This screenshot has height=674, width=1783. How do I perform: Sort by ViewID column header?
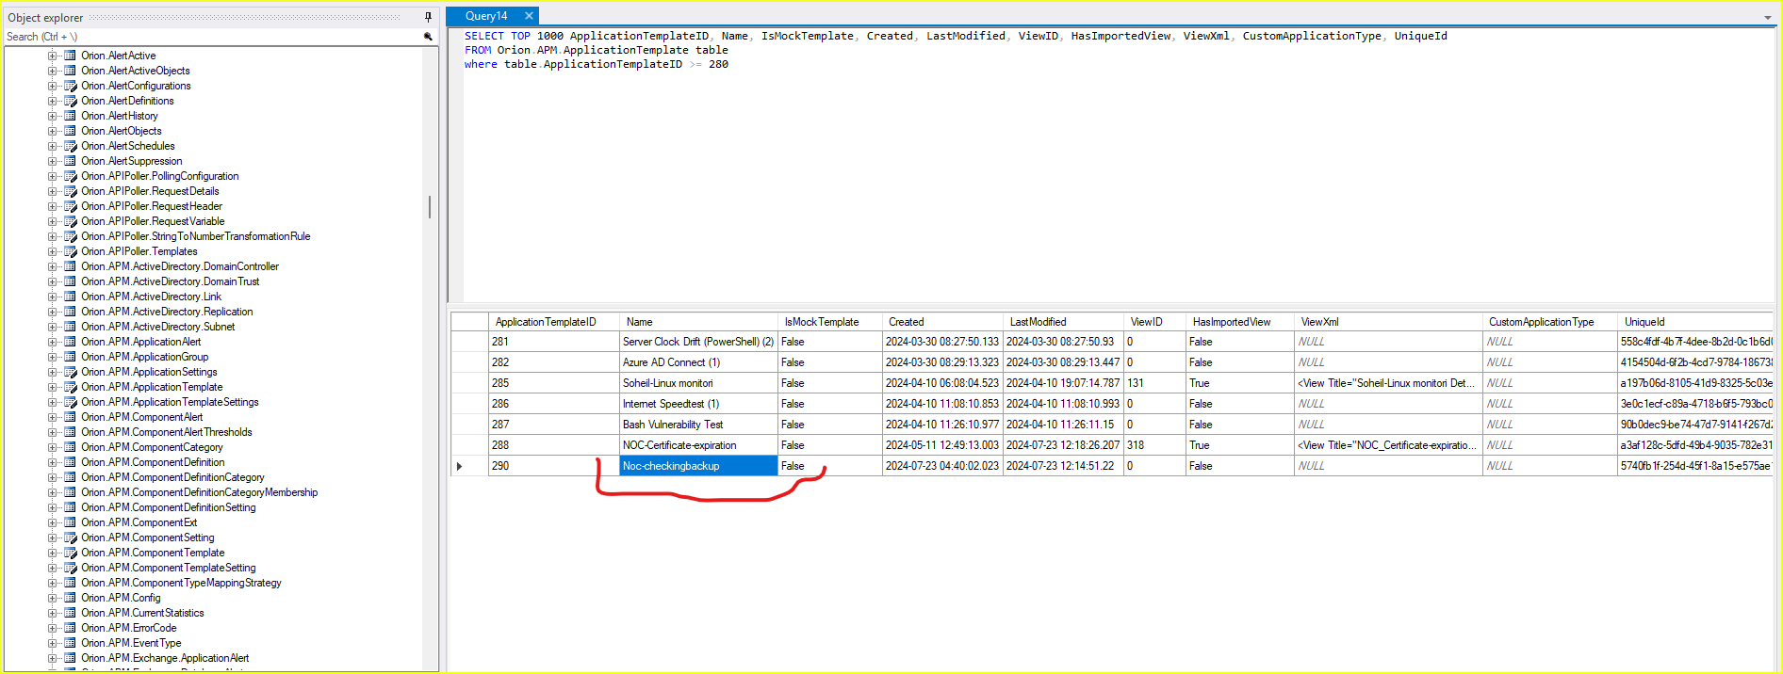pos(1154,322)
